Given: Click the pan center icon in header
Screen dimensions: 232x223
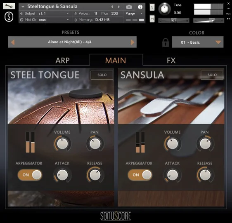Looking at the screenshot, I should 174,21.
